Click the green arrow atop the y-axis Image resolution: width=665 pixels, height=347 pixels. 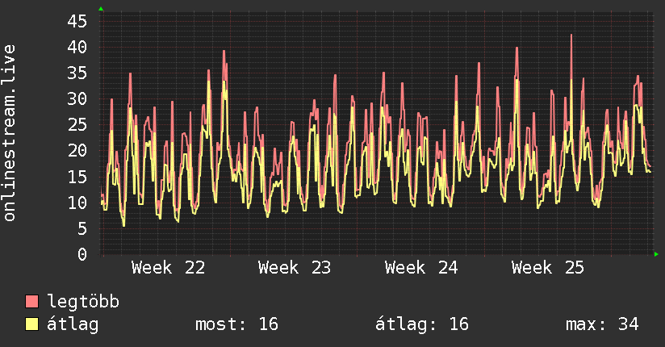pos(101,9)
